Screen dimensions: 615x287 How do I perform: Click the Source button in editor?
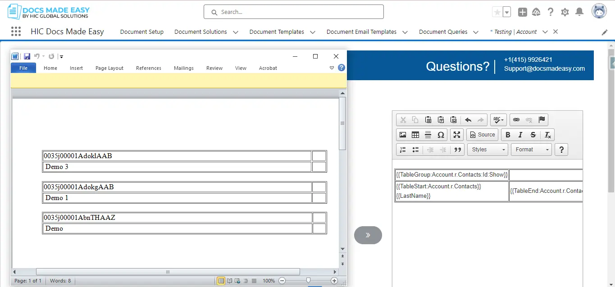click(x=482, y=135)
